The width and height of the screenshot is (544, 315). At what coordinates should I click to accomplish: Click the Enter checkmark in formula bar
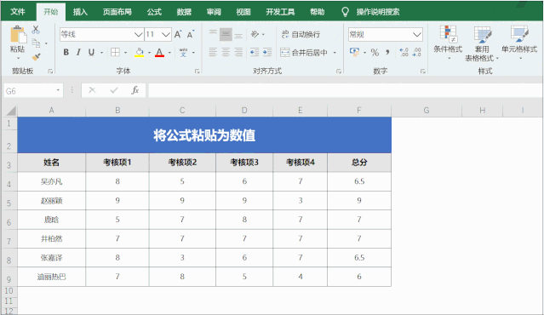tap(114, 90)
